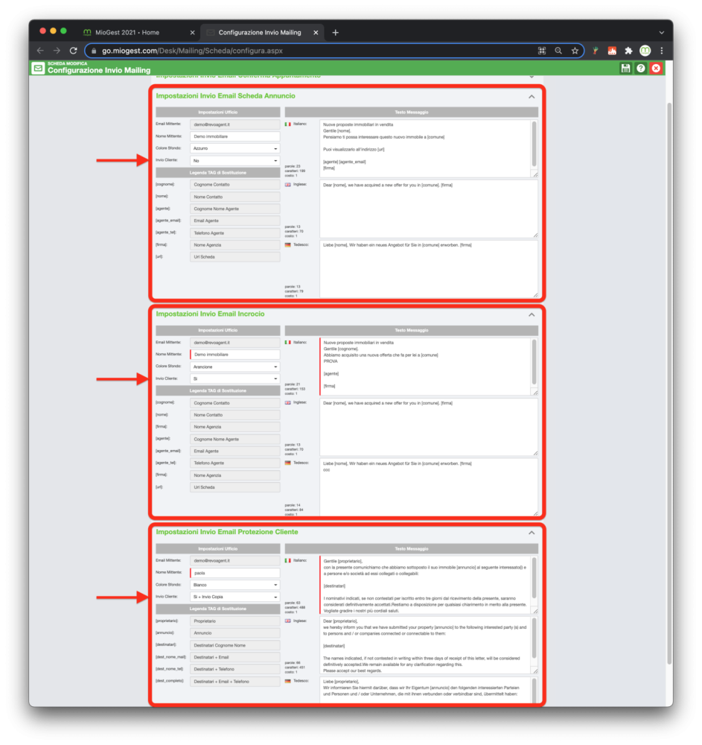This screenshot has width=702, height=745.
Task: Click Destinatari Cognome Nome tag field
Action: point(235,645)
